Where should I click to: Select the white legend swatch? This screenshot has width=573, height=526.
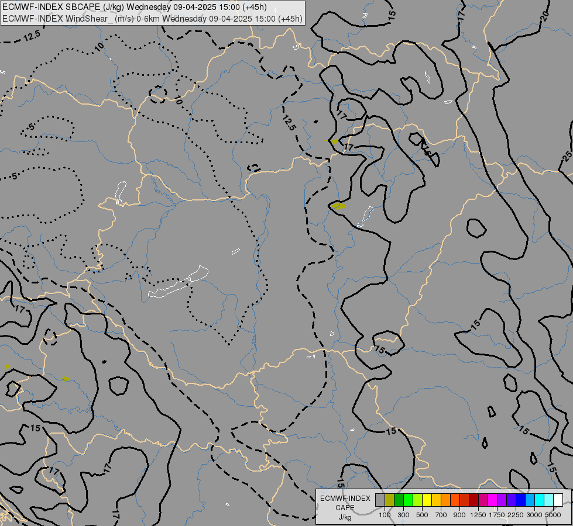pyautogui.click(x=558, y=500)
